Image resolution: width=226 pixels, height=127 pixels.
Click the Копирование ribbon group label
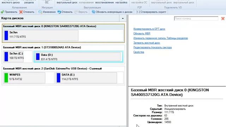[19, 7]
